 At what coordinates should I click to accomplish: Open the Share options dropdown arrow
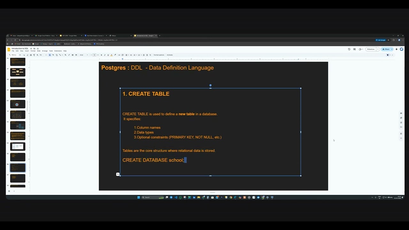pos(392,49)
